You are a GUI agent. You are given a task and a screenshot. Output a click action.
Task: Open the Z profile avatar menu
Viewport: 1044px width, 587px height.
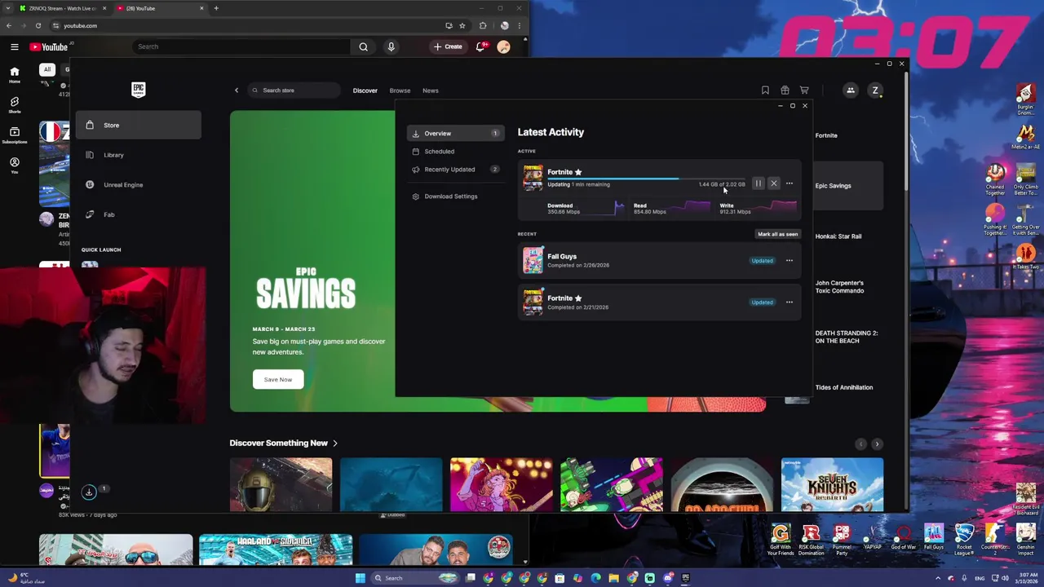[x=875, y=90]
